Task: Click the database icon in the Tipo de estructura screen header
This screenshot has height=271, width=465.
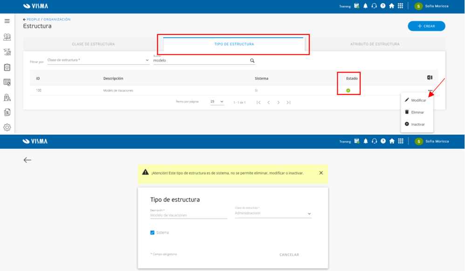Action: (357, 141)
